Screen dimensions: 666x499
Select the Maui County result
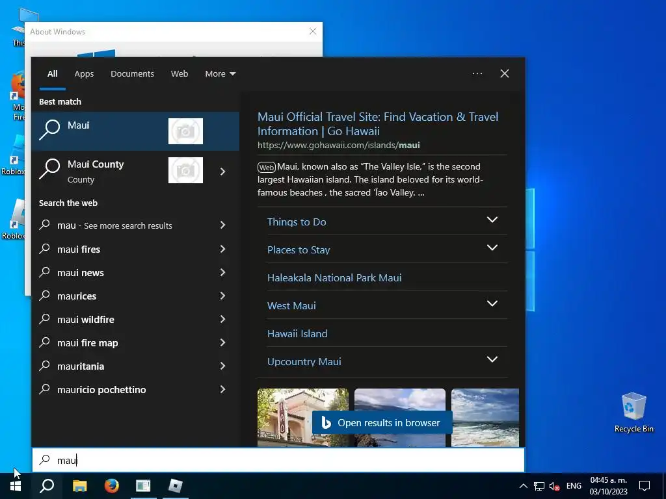pyautogui.click(x=135, y=171)
